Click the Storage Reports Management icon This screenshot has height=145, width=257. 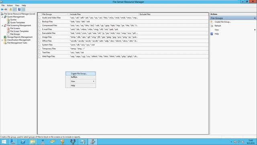pyautogui.click(x=5, y=37)
